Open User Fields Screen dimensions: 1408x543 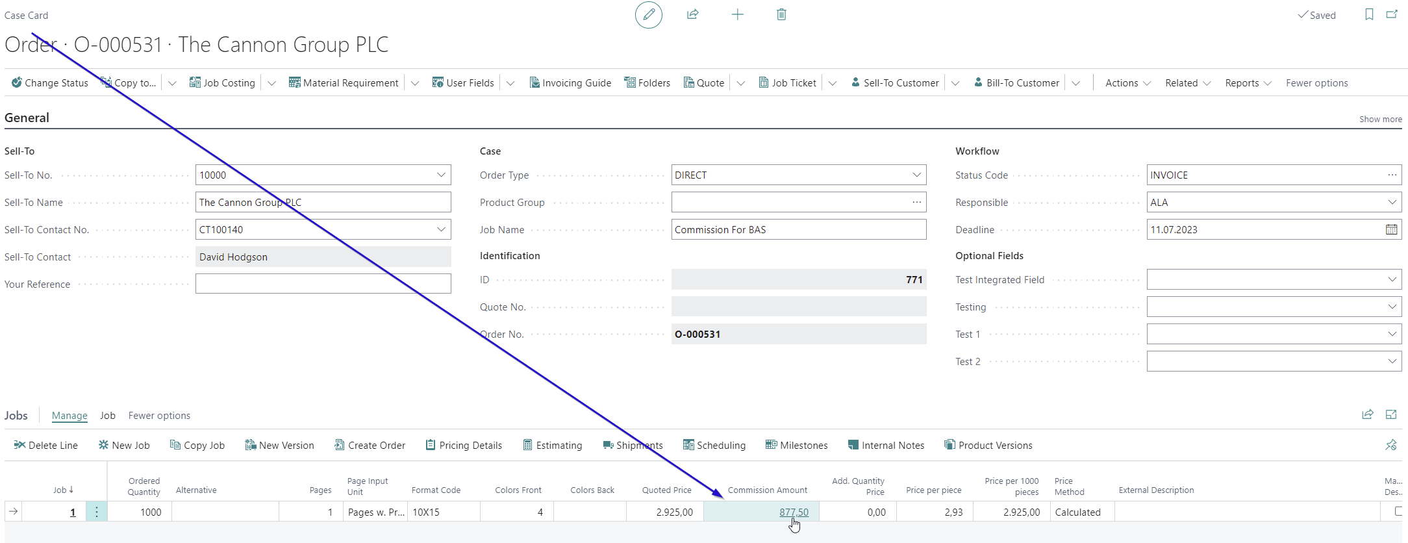tap(463, 82)
